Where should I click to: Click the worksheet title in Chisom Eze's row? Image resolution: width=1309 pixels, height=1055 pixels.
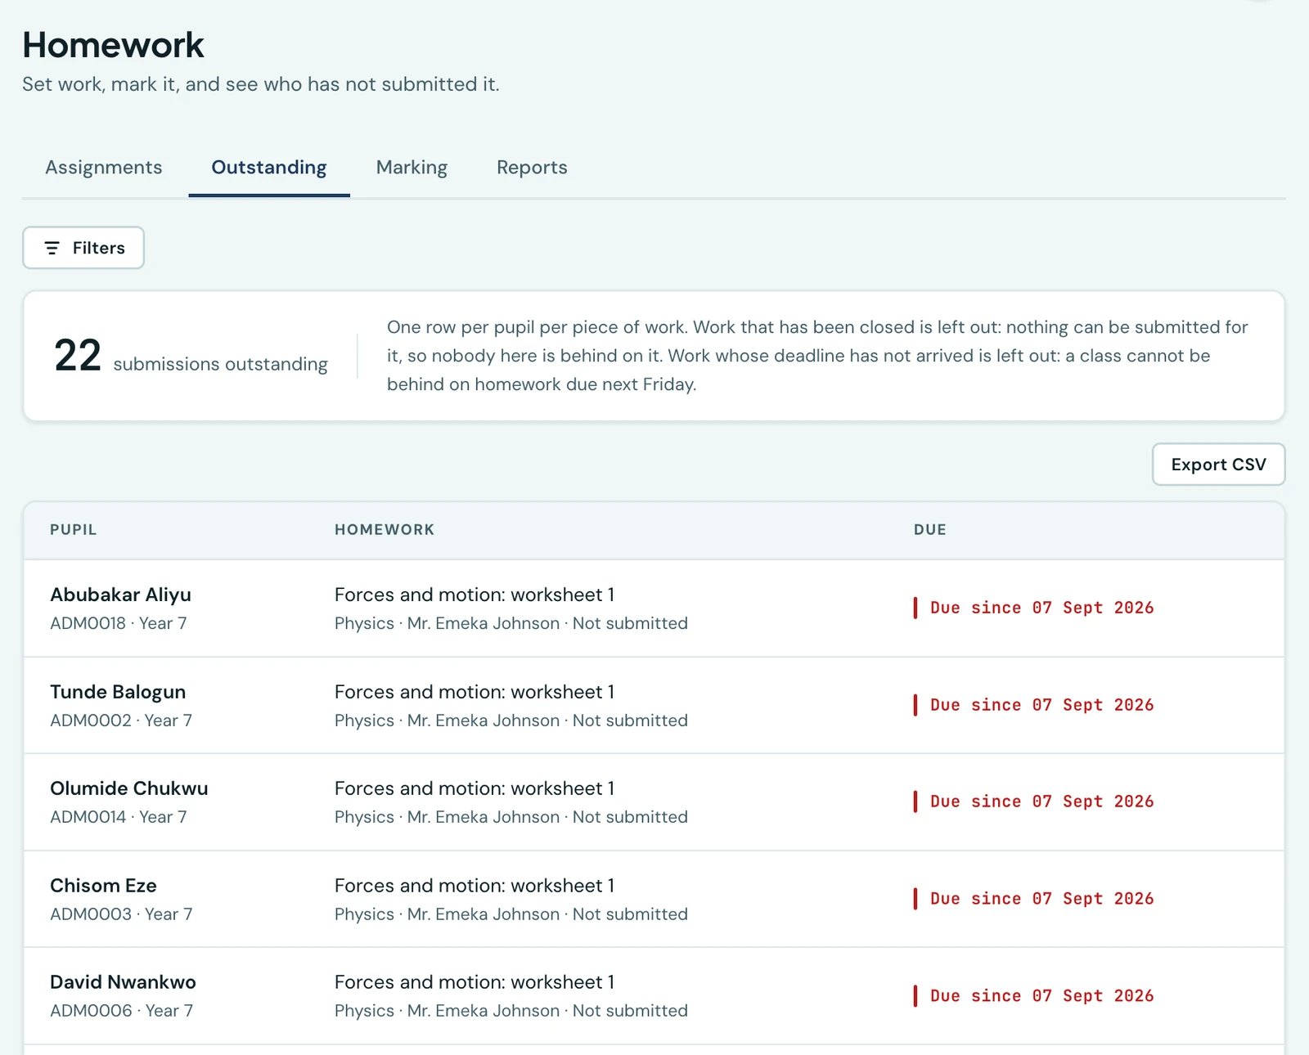(475, 886)
